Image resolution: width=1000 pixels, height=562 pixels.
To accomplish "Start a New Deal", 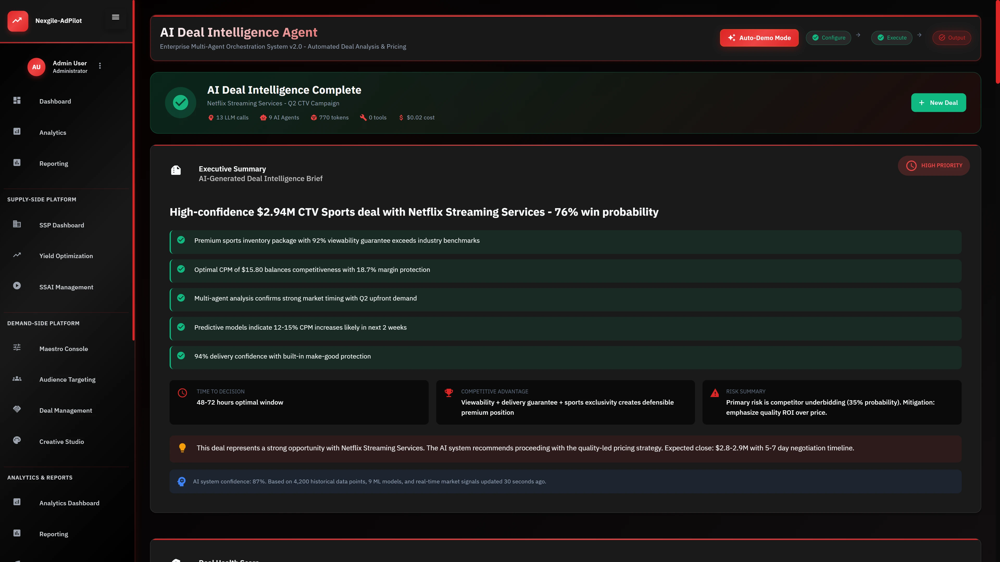I will point(938,103).
